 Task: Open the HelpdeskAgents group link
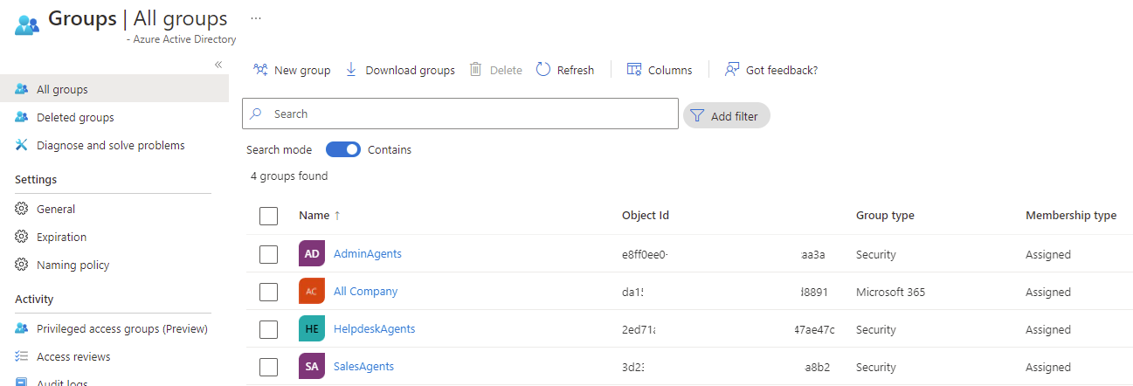[x=374, y=329]
